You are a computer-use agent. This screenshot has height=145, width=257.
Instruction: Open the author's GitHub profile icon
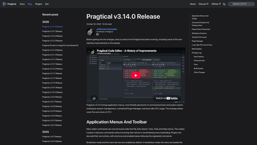click(97, 34)
